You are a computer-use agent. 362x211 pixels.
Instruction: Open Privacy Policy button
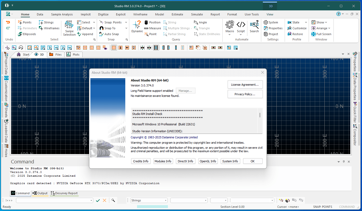click(245, 94)
